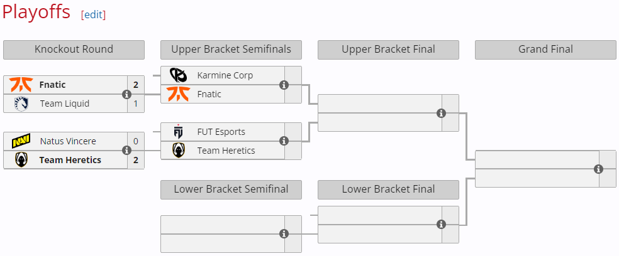Open Lower Bracket Semifinal info icon
The image size is (619, 256).
(284, 233)
